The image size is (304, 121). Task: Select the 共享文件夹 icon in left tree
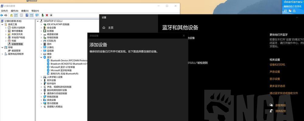coord(9,34)
